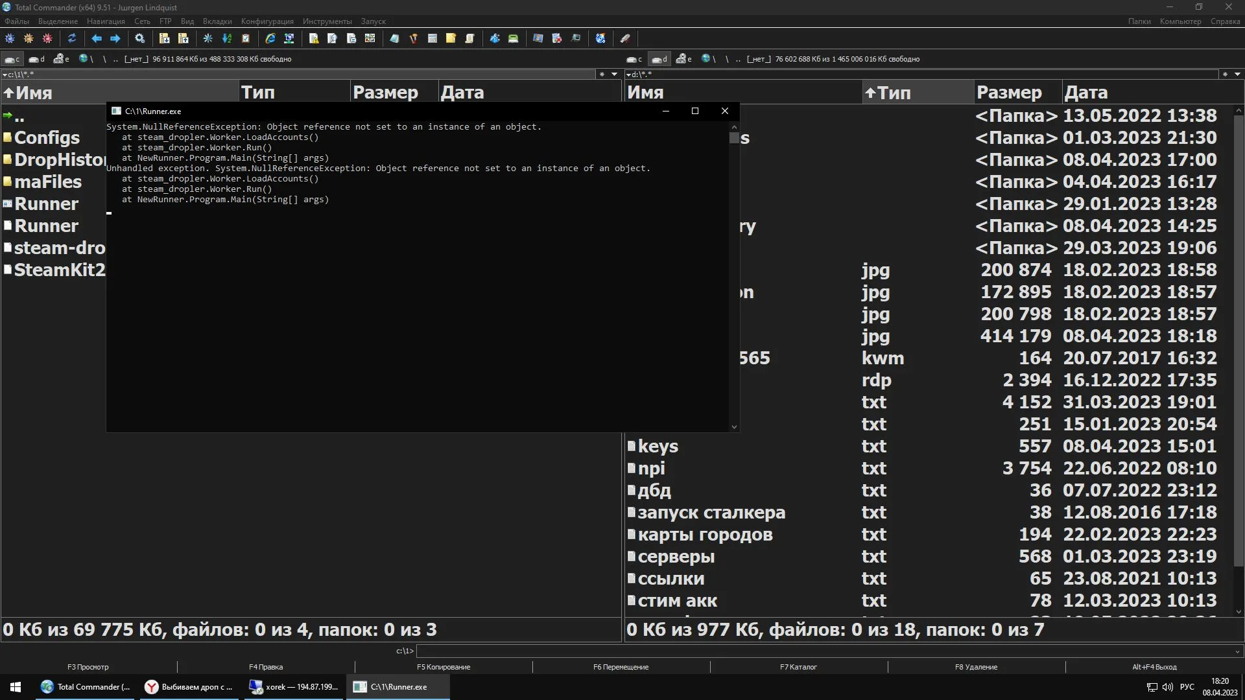Select drive e in right panel
This screenshot has height=700, width=1245.
coord(684,59)
